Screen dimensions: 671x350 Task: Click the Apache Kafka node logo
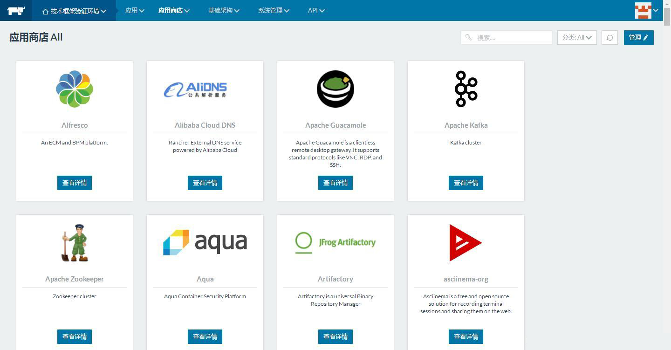(466, 89)
